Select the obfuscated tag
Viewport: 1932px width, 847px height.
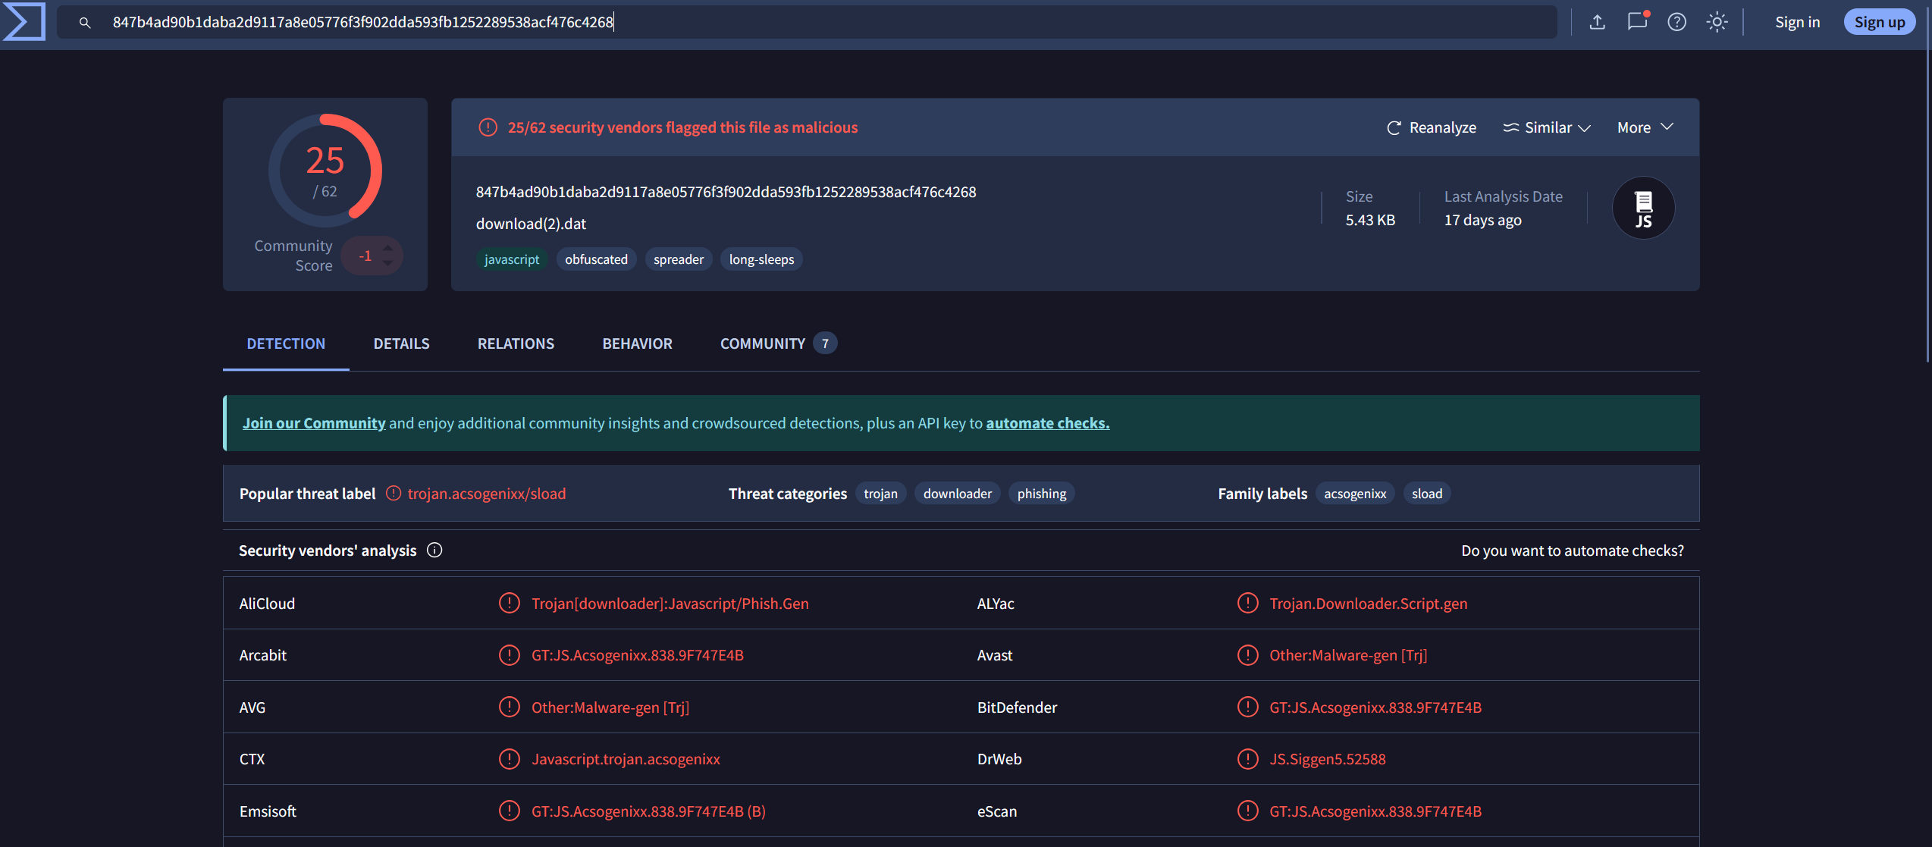596,259
